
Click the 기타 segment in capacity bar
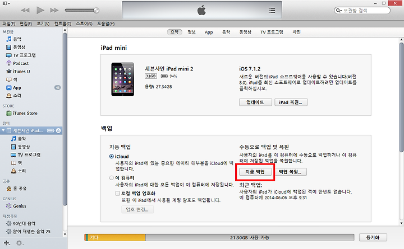117,237
